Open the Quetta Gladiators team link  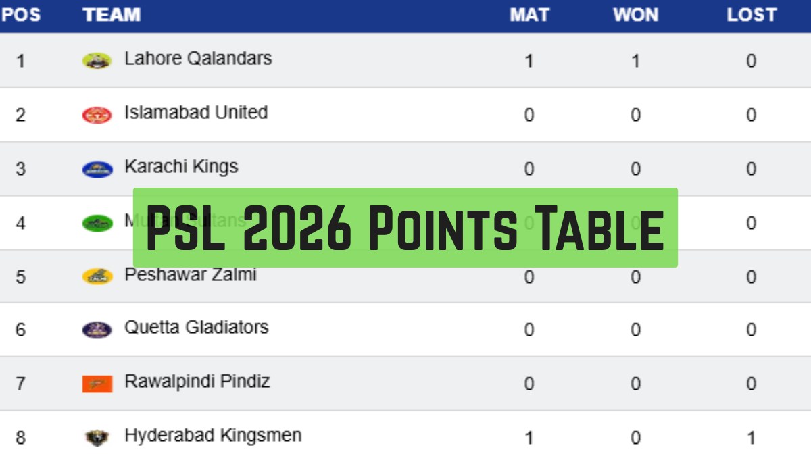pos(196,328)
